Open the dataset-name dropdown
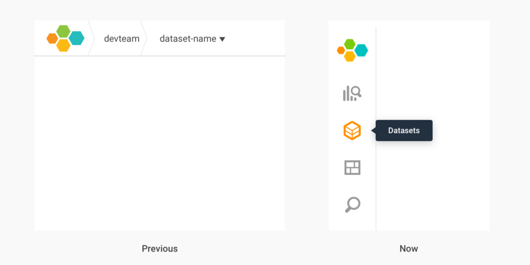The image size is (530, 265). click(x=193, y=39)
